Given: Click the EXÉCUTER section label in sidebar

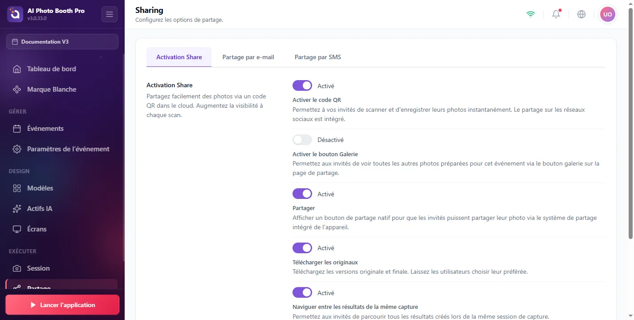Looking at the screenshot, I should tap(23, 251).
